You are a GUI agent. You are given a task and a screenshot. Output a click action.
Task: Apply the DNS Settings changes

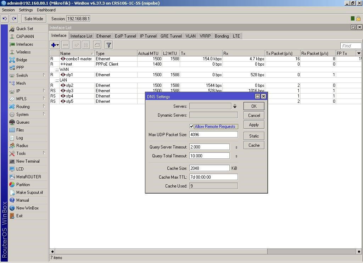[x=253, y=124]
